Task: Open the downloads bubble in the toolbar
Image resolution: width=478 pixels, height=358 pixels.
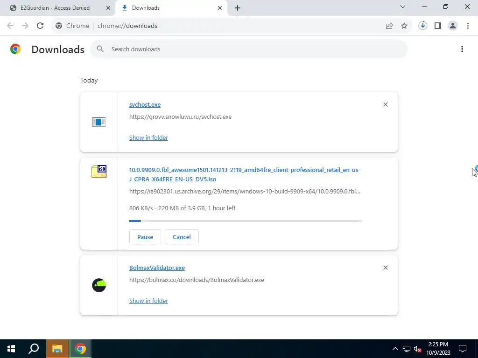Action: pos(422,26)
